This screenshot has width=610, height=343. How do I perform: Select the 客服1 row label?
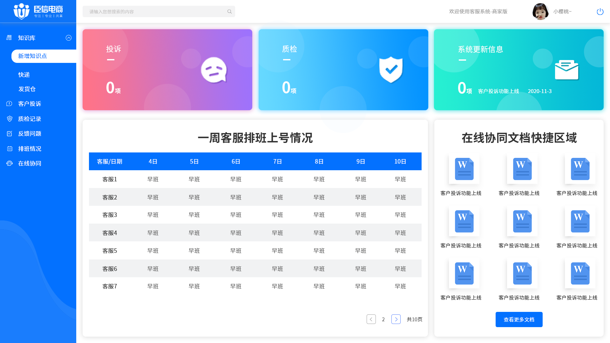(x=110, y=179)
